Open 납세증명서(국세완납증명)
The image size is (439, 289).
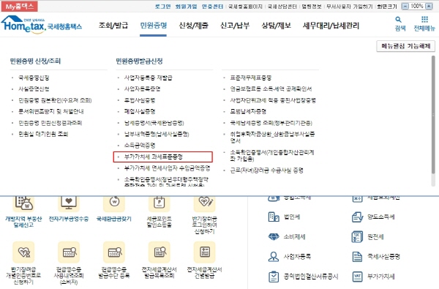pyautogui.click(x=154, y=123)
